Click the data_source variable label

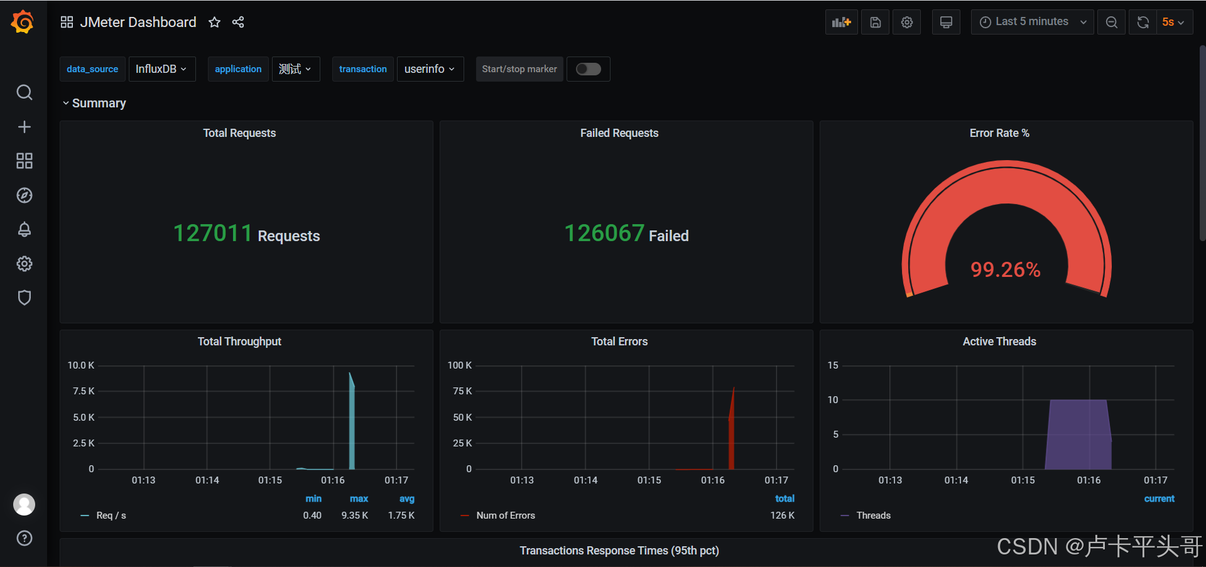[92, 69]
